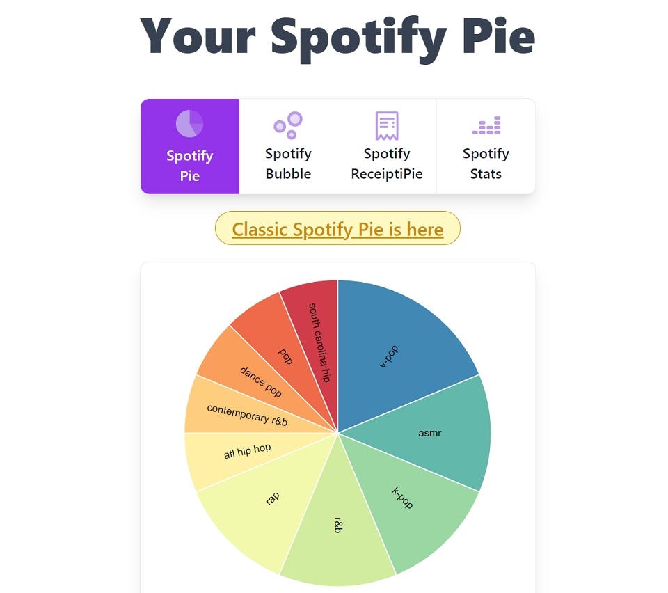Click the bubbles icon on Spotify Bubble tab
The height and width of the screenshot is (593, 668).
288,124
